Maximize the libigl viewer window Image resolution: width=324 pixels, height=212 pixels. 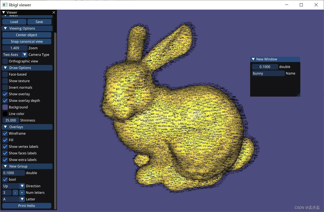301,5
